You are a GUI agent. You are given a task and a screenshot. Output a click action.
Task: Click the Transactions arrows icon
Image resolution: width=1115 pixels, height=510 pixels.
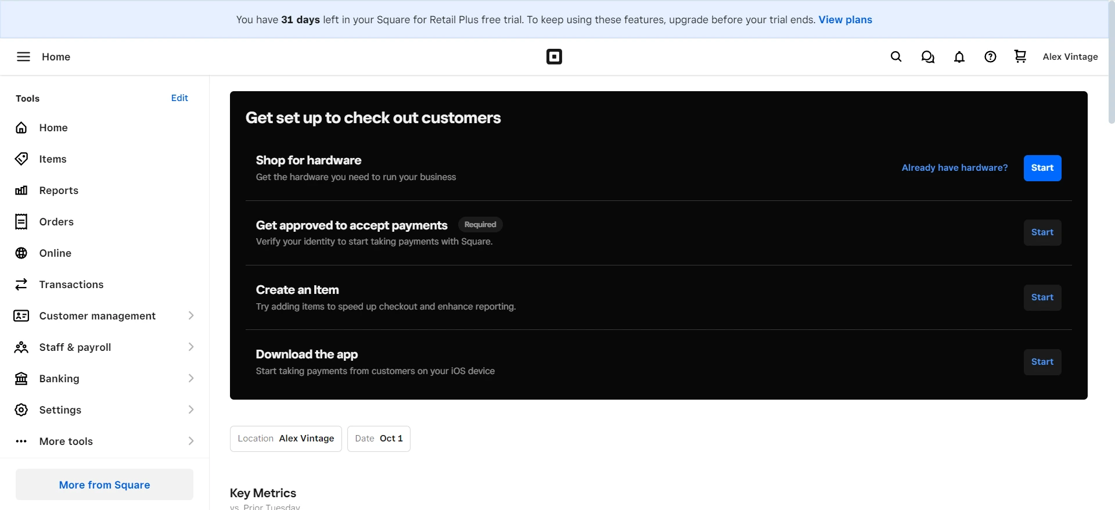pos(21,285)
